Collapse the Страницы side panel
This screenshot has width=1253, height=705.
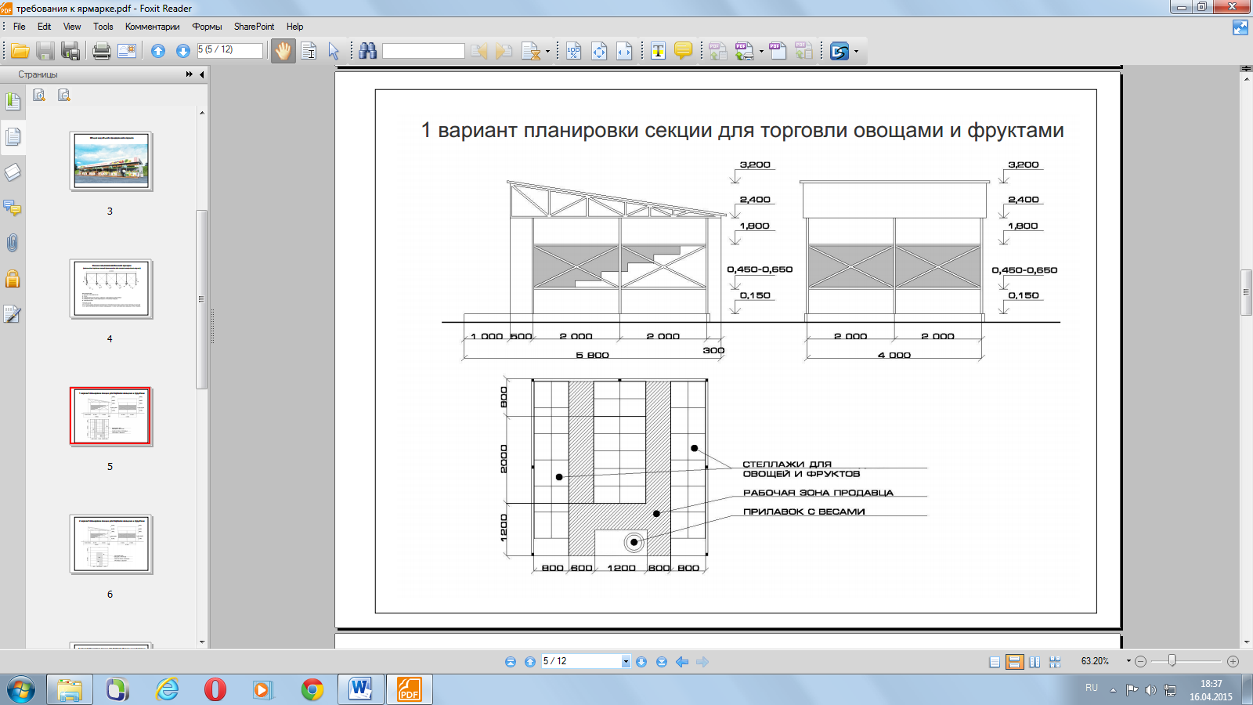tap(202, 74)
